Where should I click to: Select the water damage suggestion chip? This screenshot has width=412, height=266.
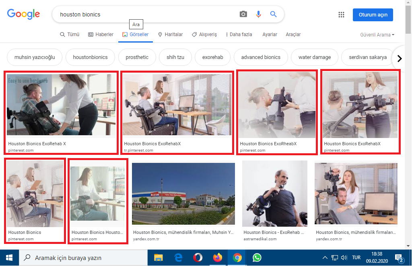tap(315, 57)
